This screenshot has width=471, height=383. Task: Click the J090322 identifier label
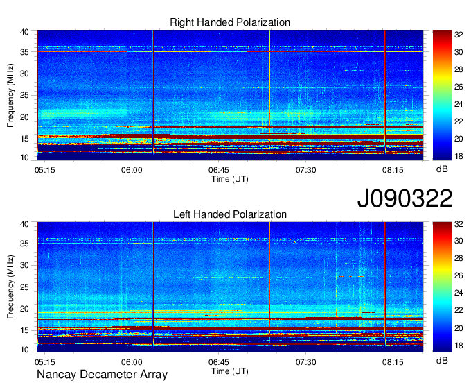pos(405,198)
